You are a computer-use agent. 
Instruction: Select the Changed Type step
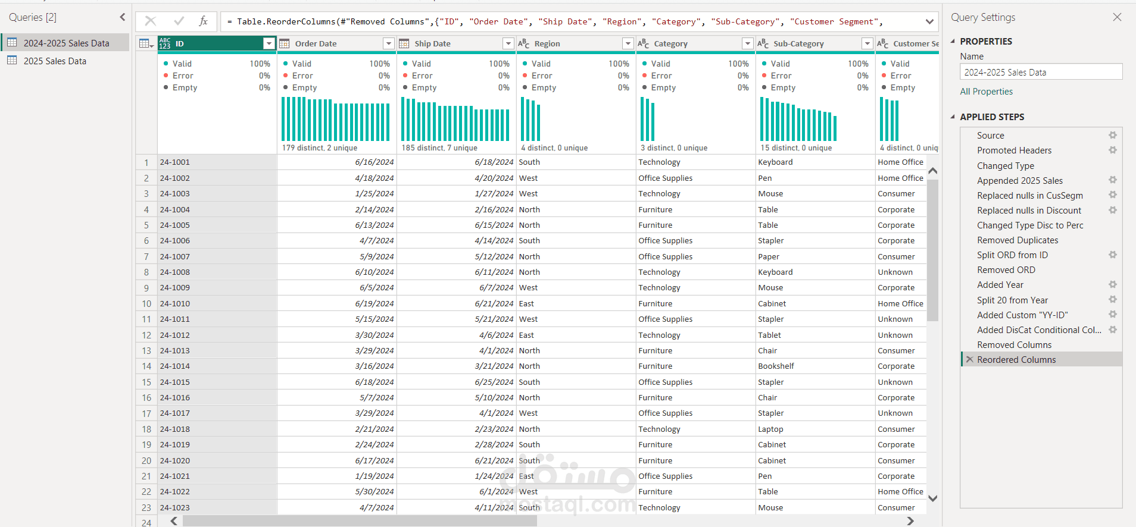(1006, 165)
